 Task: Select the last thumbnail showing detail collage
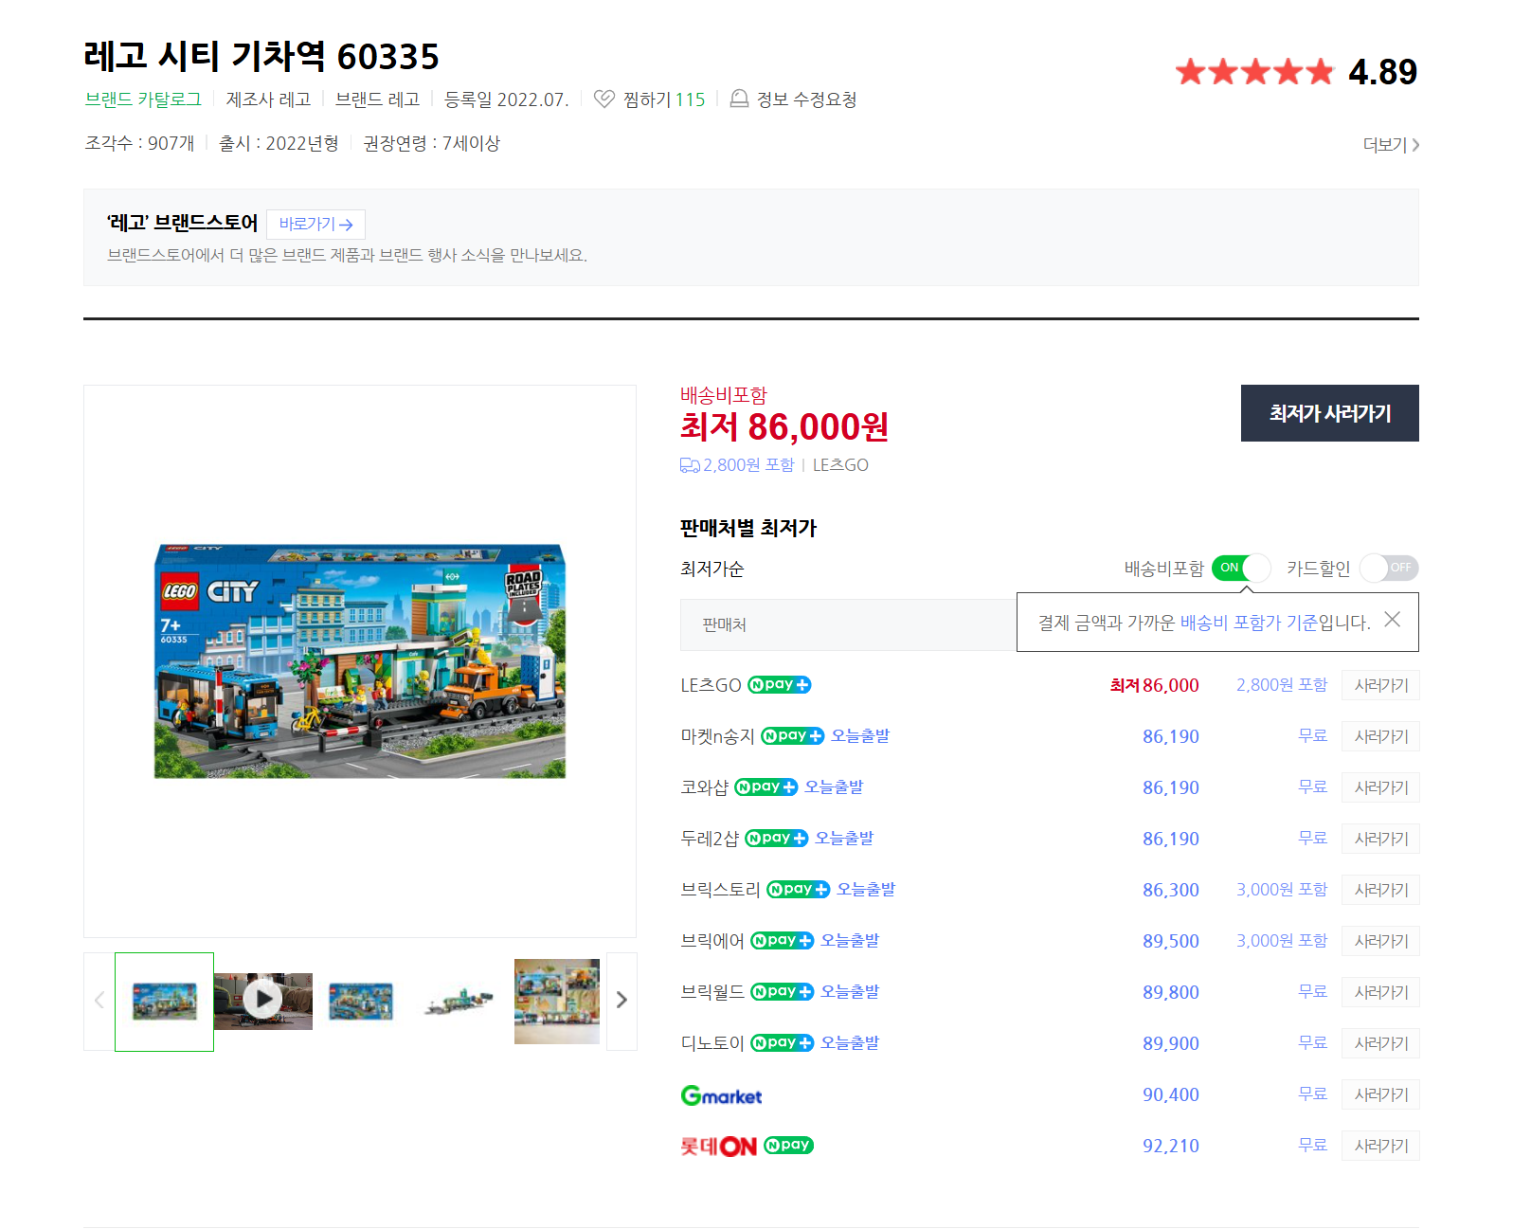557,1002
